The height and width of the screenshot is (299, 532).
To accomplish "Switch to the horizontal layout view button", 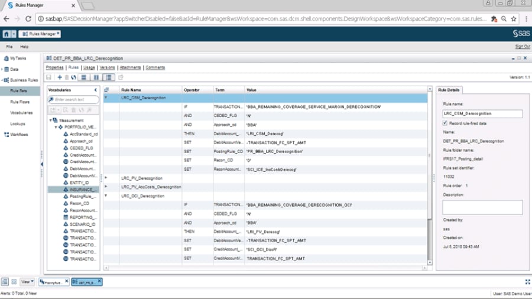I will coord(84,77).
